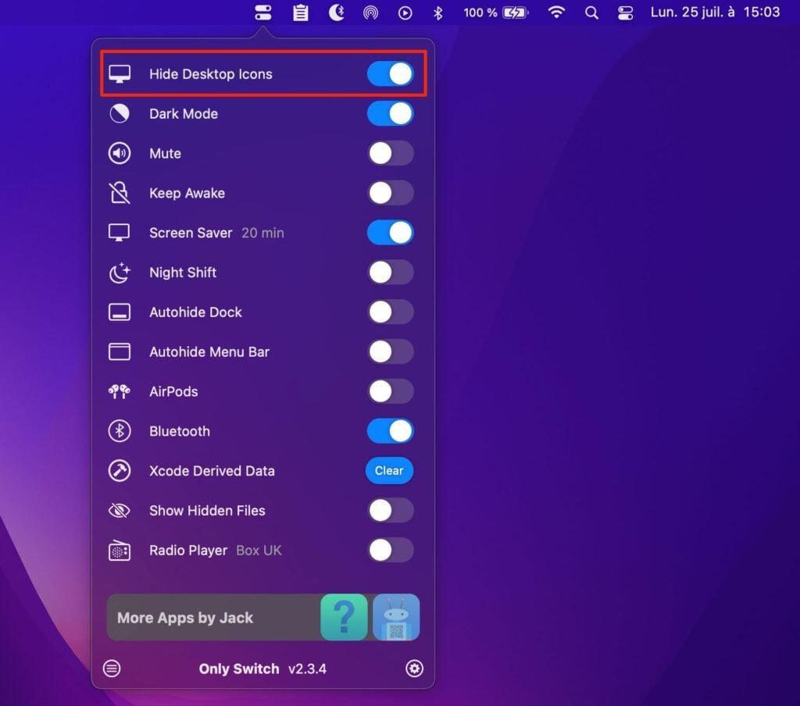The image size is (800, 706).
Task: Open the AirDrop-style rings menu bar icon
Action: pos(371,12)
